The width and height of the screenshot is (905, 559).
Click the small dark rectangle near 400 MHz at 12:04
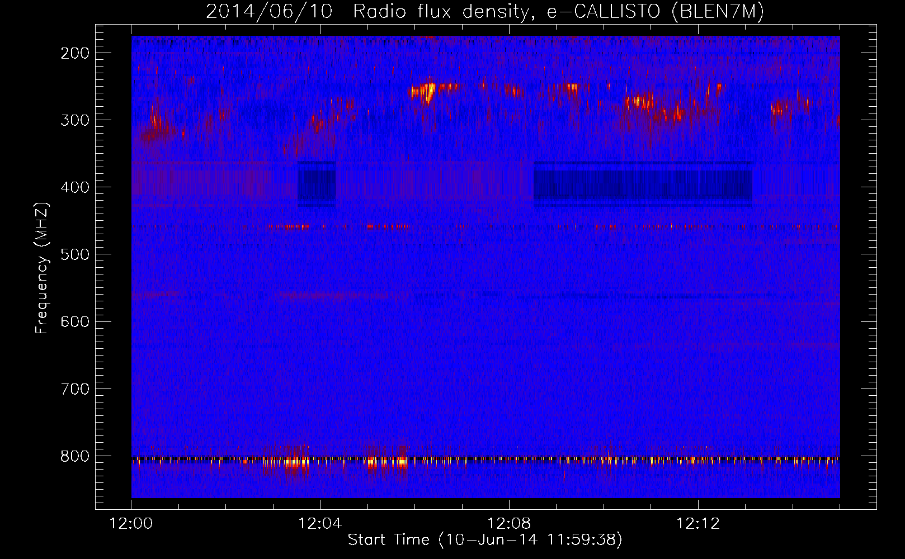pos(317,184)
